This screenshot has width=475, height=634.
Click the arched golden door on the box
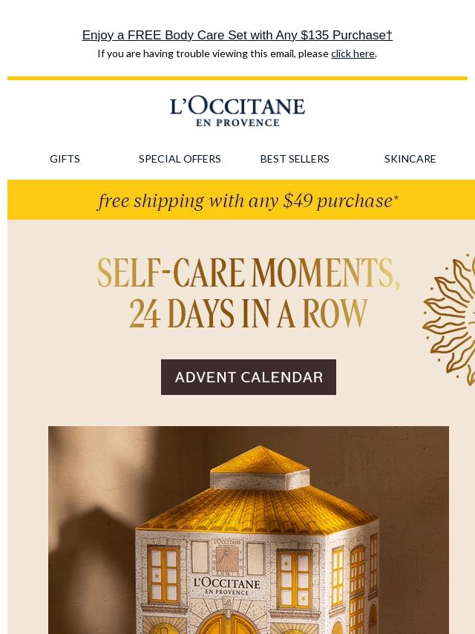pos(228,624)
